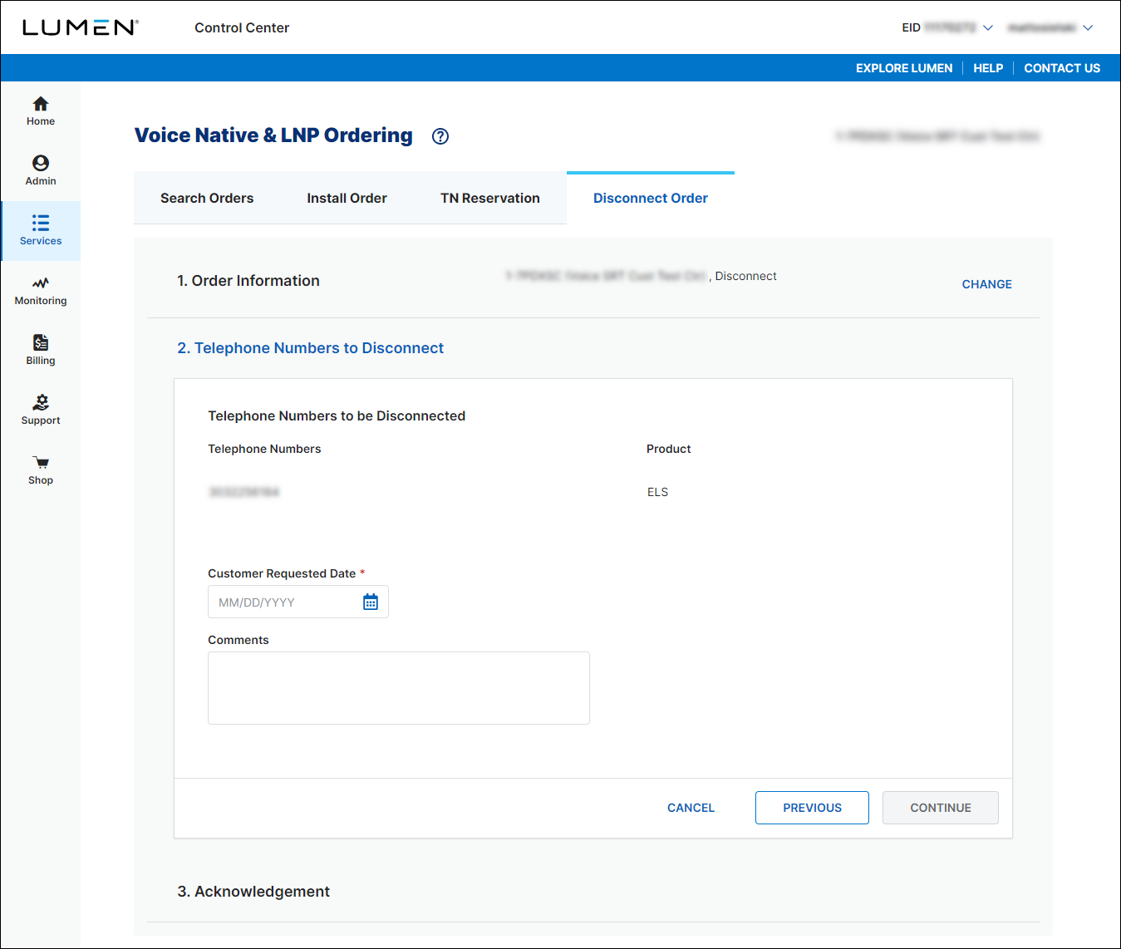Click the Control Center title

click(x=242, y=27)
